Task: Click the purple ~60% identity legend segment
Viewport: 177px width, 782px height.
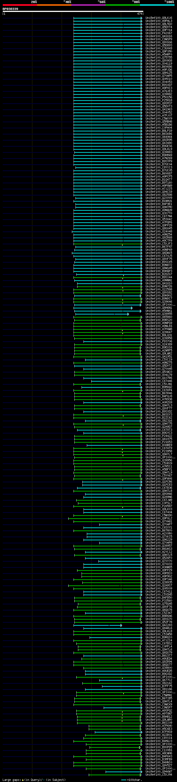Action: (x=89, y=5)
